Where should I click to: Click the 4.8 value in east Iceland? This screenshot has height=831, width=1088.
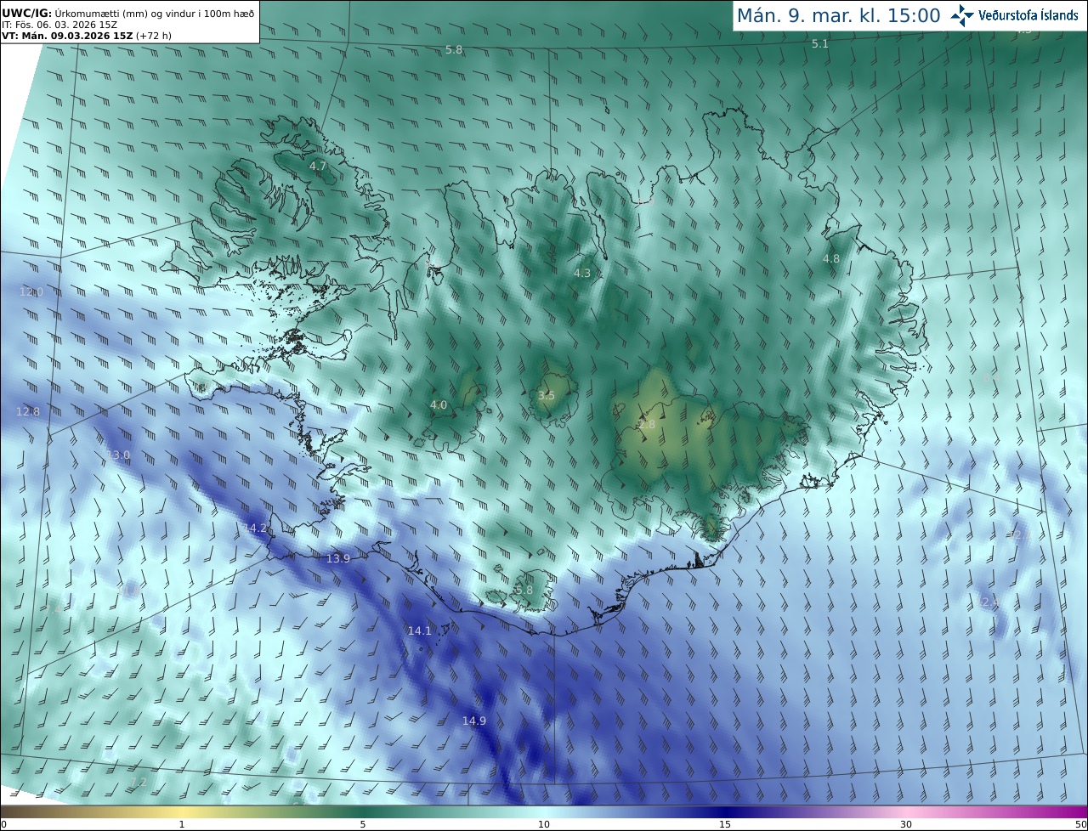pyautogui.click(x=831, y=258)
